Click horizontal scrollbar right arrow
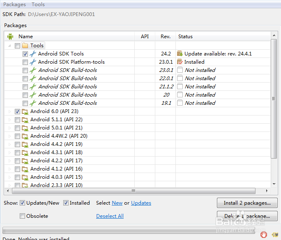 (x=267, y=191)
